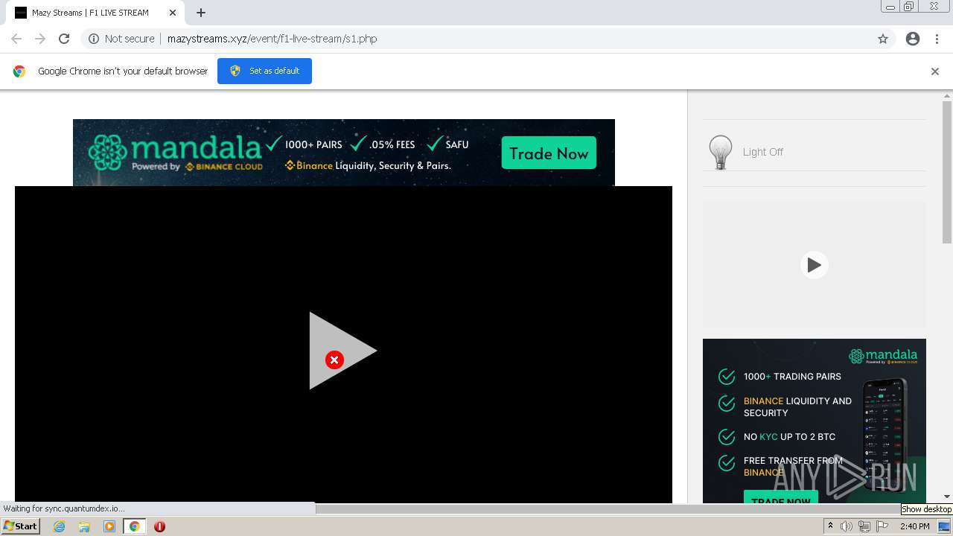The width and height of the screenshot is (953, 536).
Task: Toggle the Light Off bulb icon
Action: pyautogui.click(x=720, y=152)
